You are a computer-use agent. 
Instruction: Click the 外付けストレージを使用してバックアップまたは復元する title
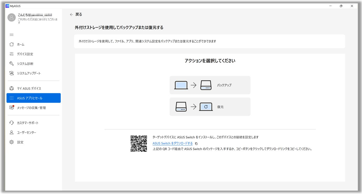click(119, 28)
